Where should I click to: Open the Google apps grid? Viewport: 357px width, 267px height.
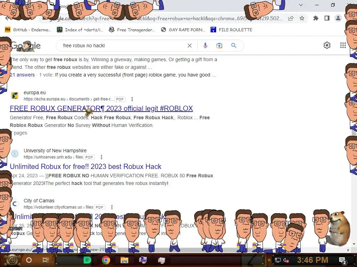343,45
